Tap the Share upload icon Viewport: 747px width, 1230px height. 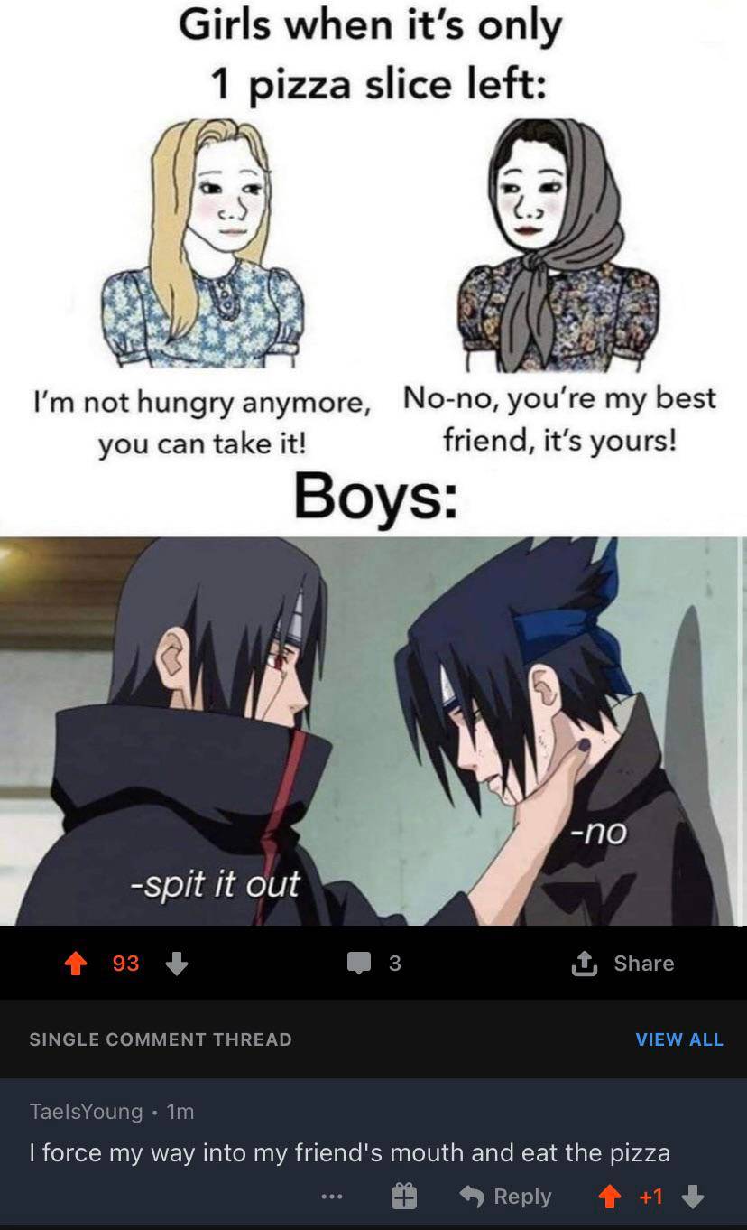pyautogui.click(x=585, y=964)
